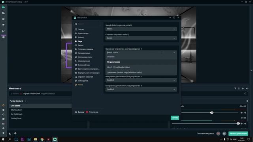
Task: Open Микрофон/дополнительное устройство 2 dropdown
Action: (141, 80)
